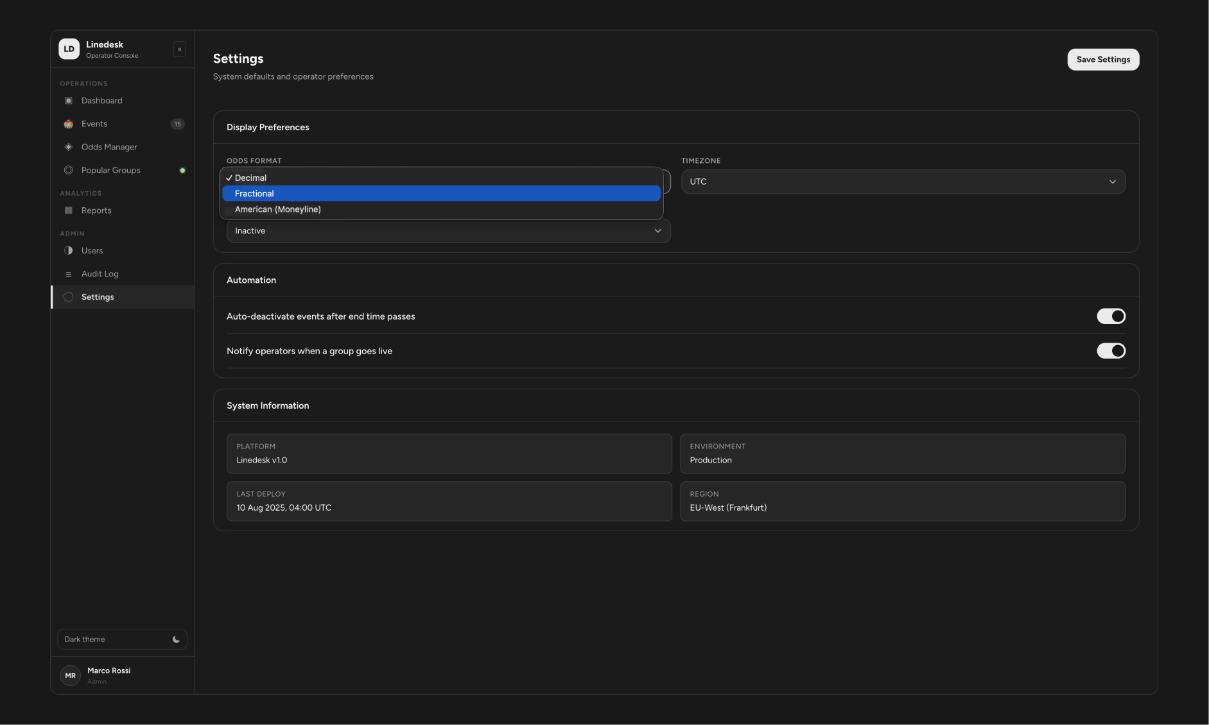
Task: Click the Platform Linedesk v1.0 card
Action: (x=449, y=454)
